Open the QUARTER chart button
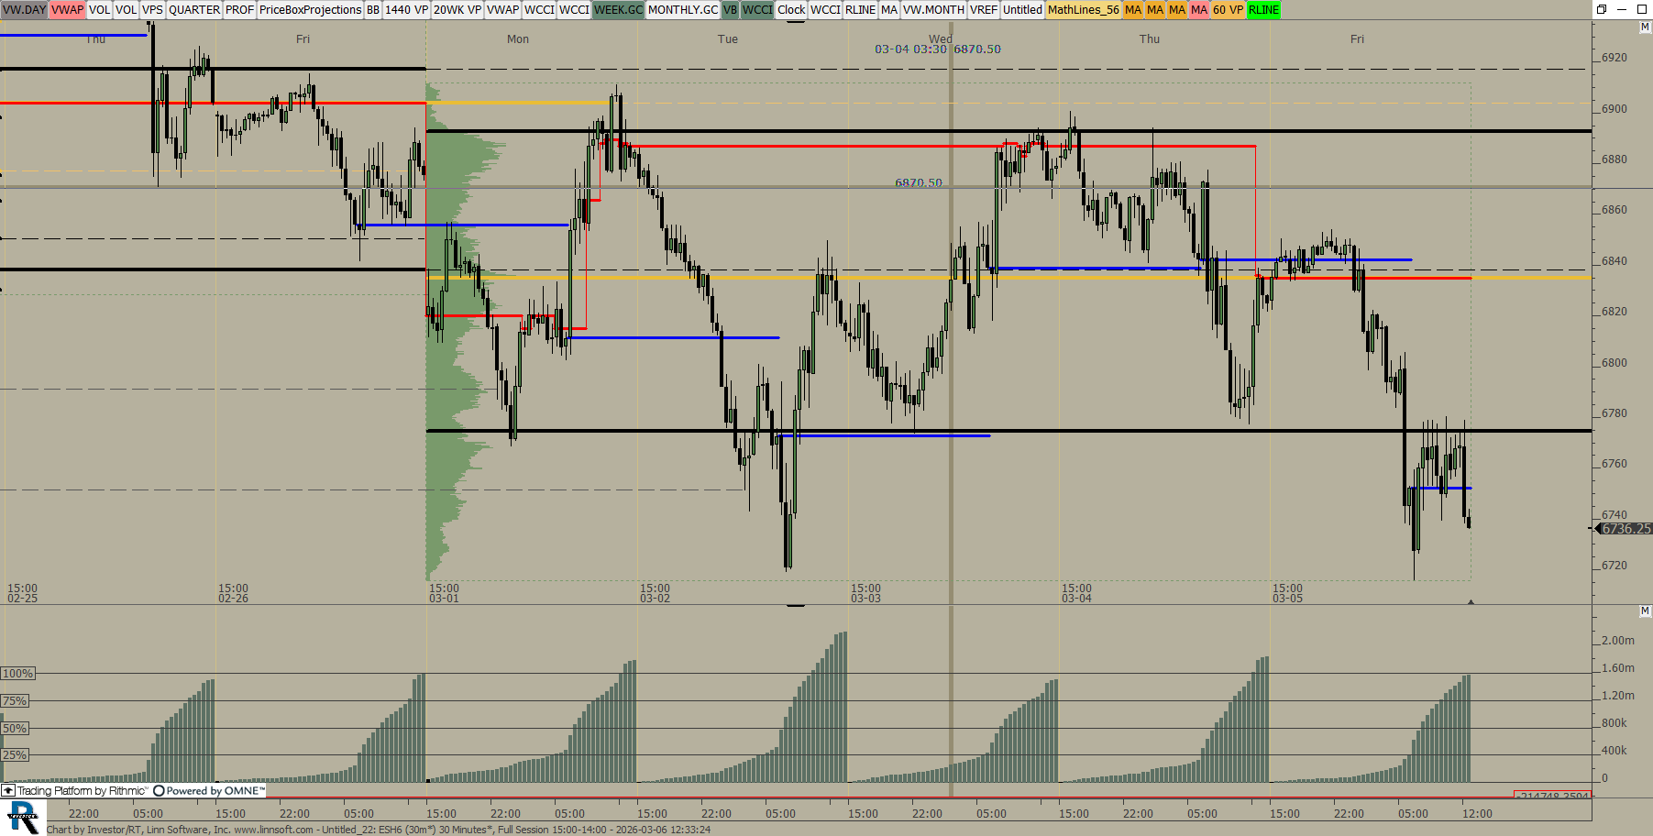Viewport: 1653px width, 836px height. point(194,10)
